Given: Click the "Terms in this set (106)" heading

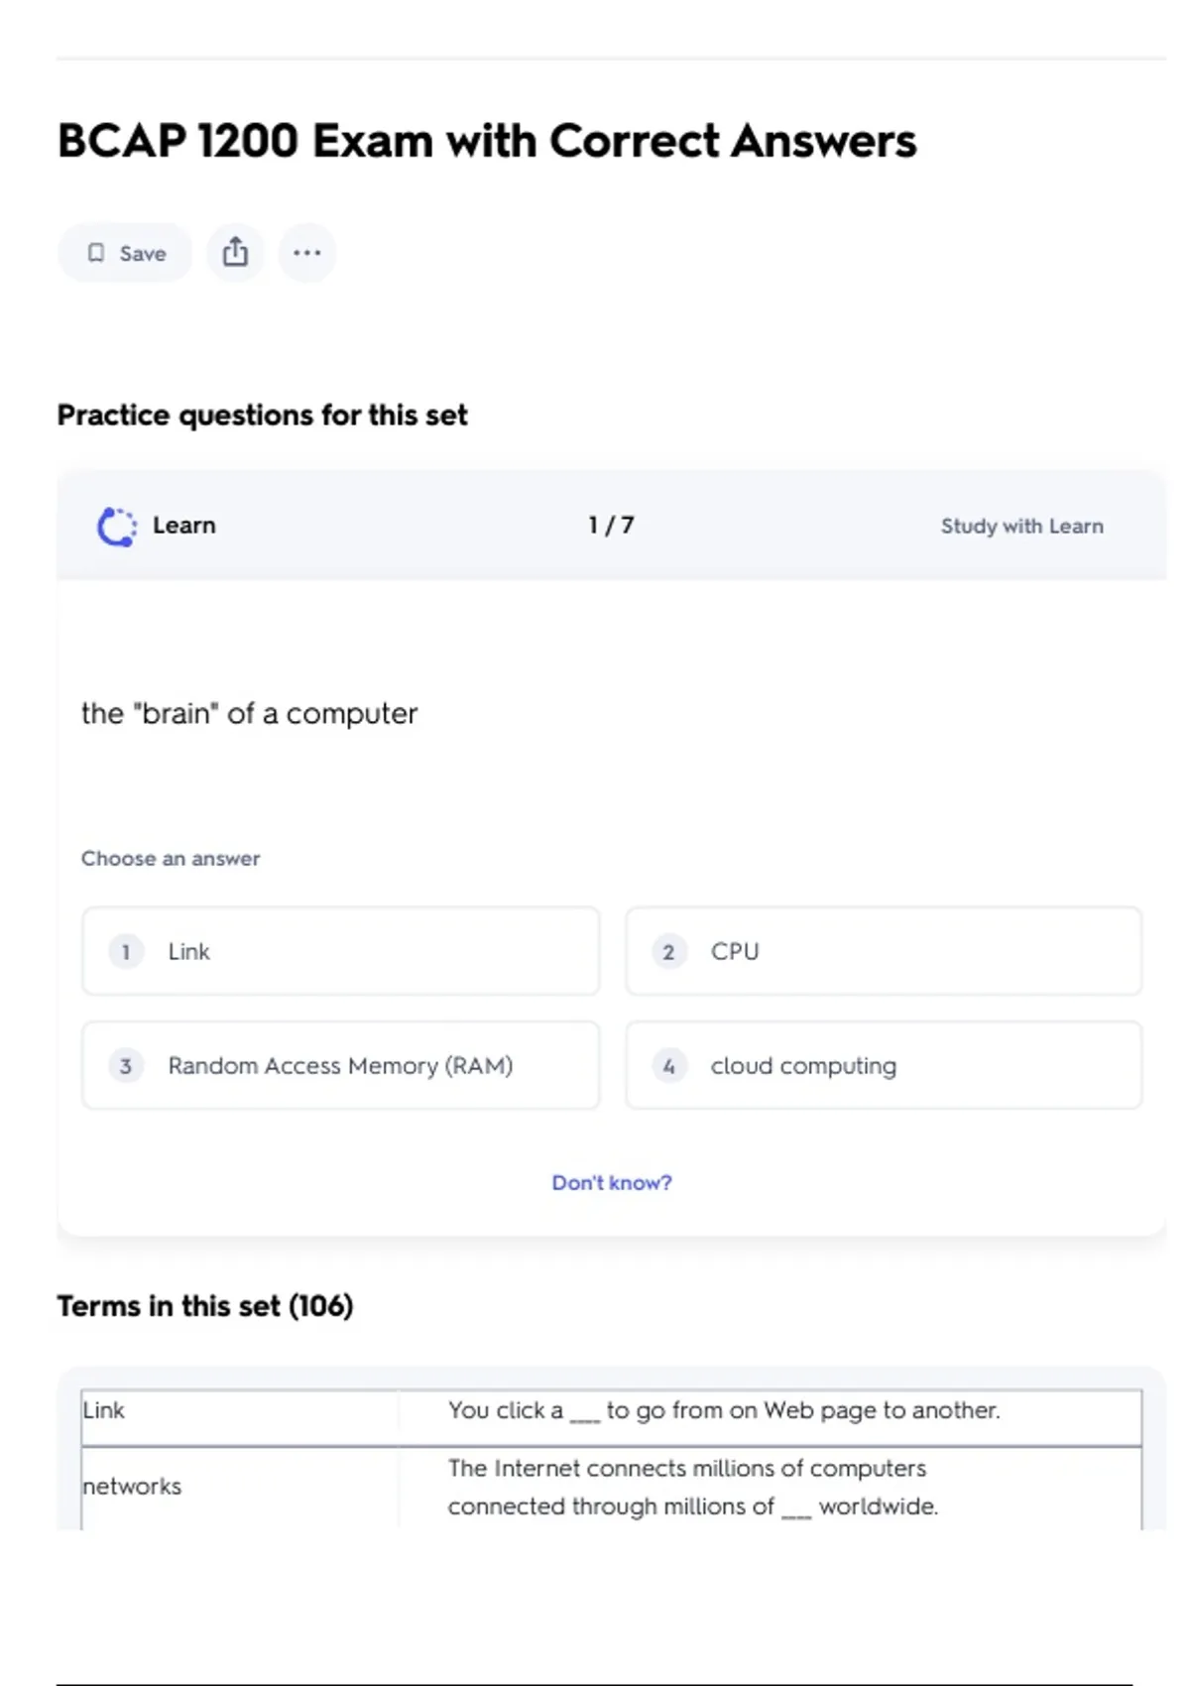Looking at the screenshot, I should pos(205,1306).
